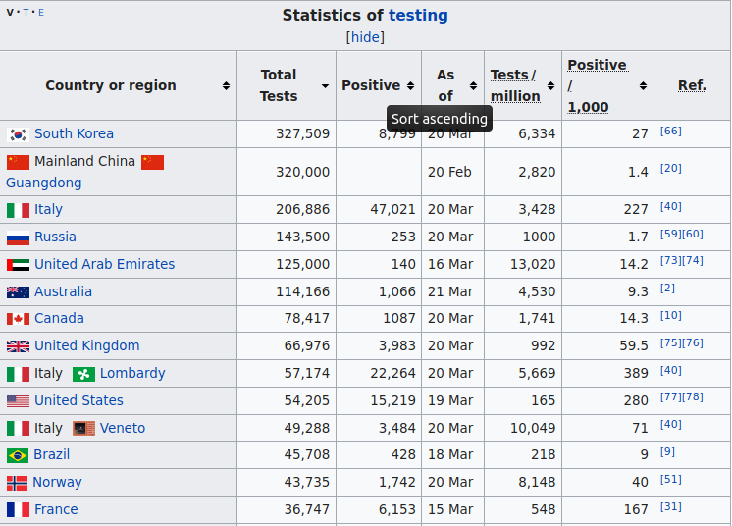Open reference [66] for South Korea
Screen dimensions: 732x526
(x=670, y=131)
